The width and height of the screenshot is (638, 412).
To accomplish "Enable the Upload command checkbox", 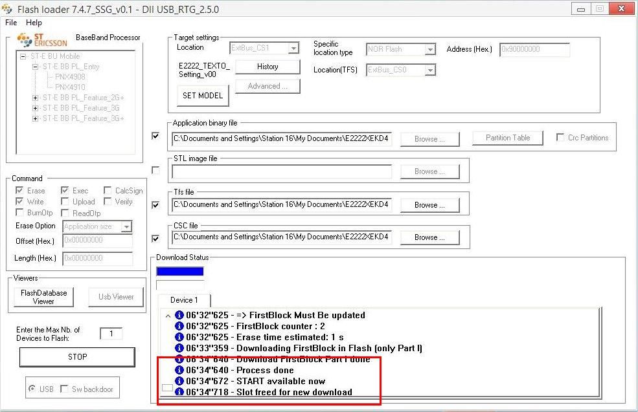I will point(65,201).
